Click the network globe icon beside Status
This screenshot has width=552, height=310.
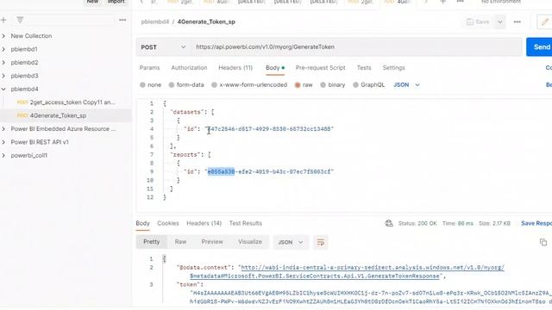pos(389,223)
